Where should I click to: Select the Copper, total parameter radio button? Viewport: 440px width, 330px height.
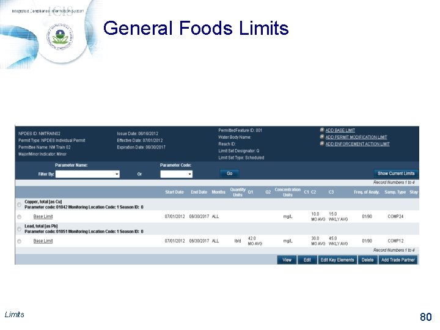(x=19, y=205)
